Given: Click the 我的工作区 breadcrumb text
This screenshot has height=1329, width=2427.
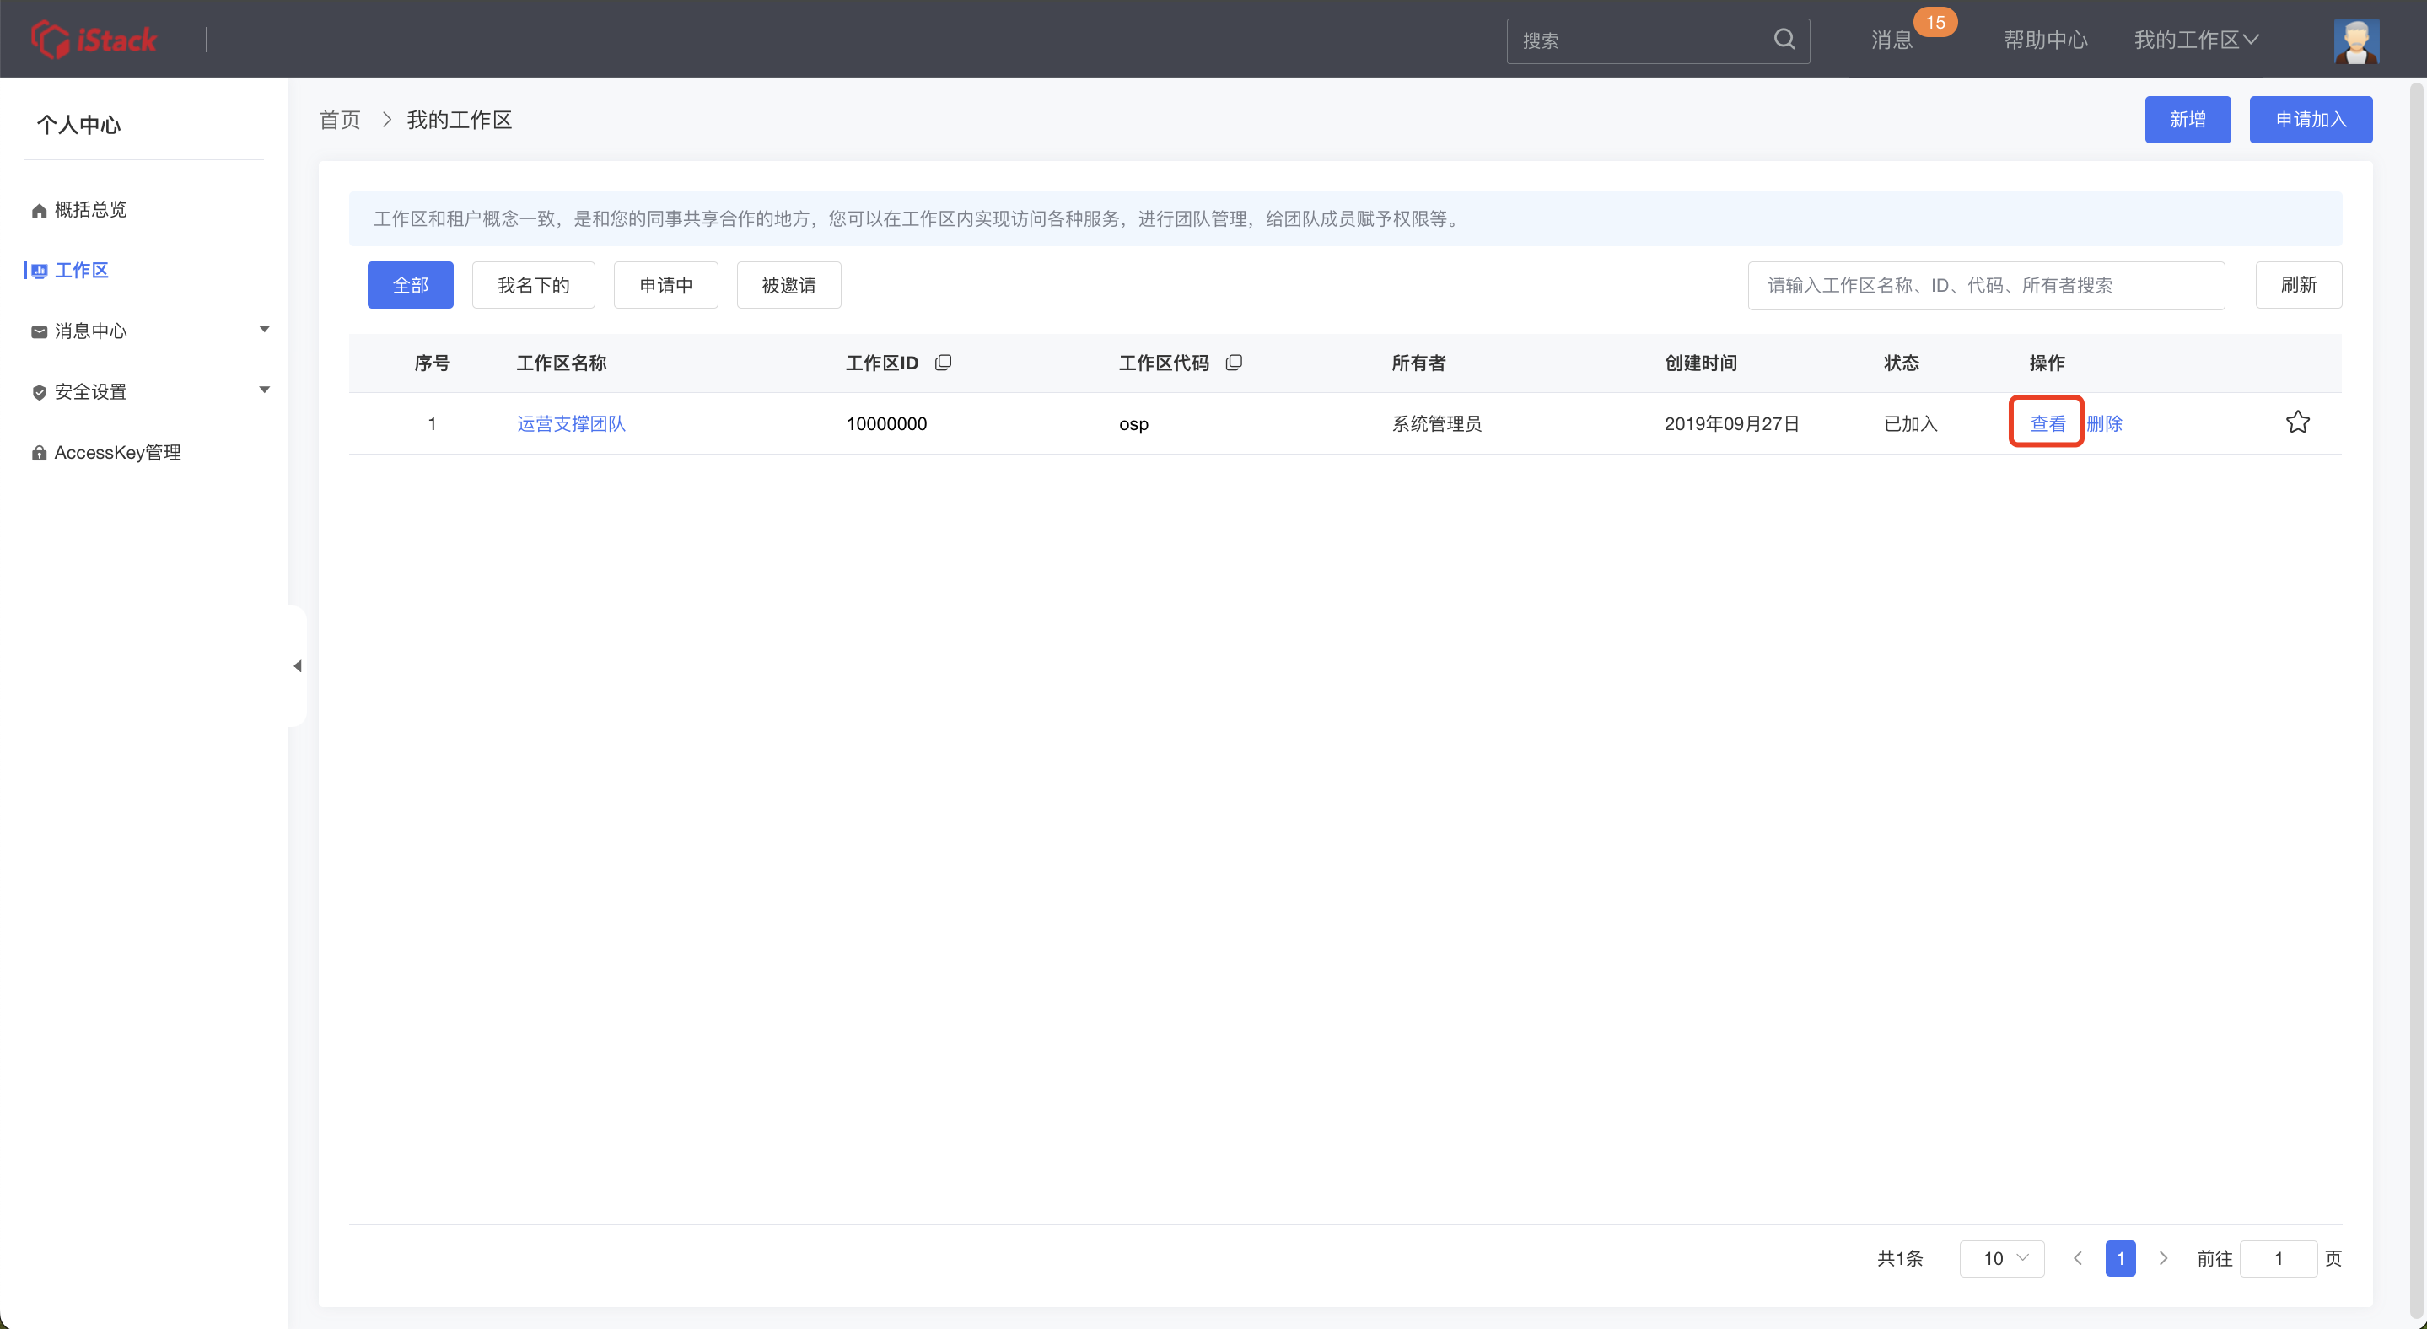Looking at the screenshot, I should click(x=459, y=120).
